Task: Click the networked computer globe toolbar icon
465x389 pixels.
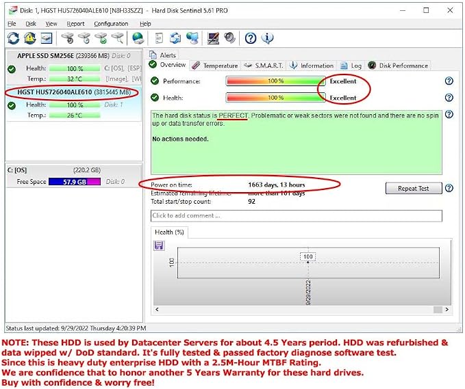Action: [192, 38]
